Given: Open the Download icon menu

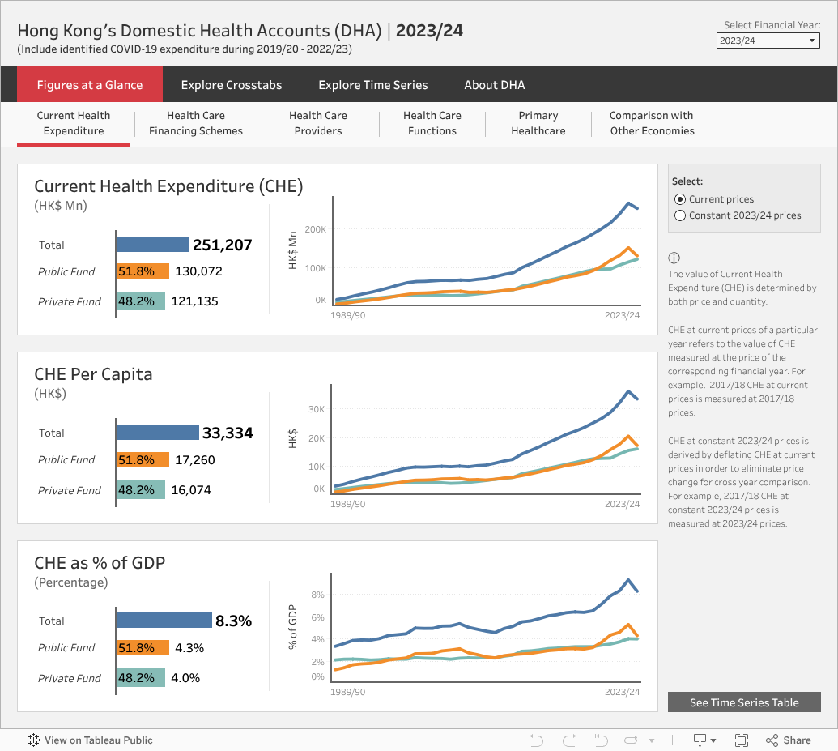Looking at the screenshot, I should click(x=704, y=740).
